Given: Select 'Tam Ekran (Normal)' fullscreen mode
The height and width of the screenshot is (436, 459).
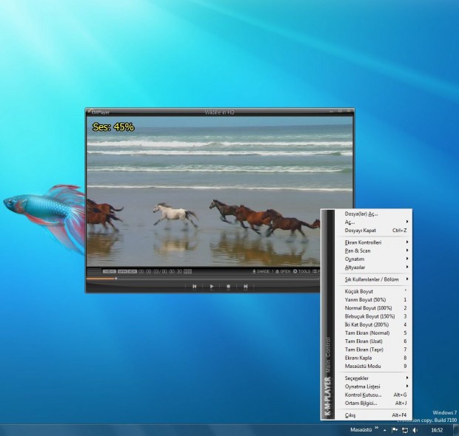Looking at the screenshot, I should [372, 333].
